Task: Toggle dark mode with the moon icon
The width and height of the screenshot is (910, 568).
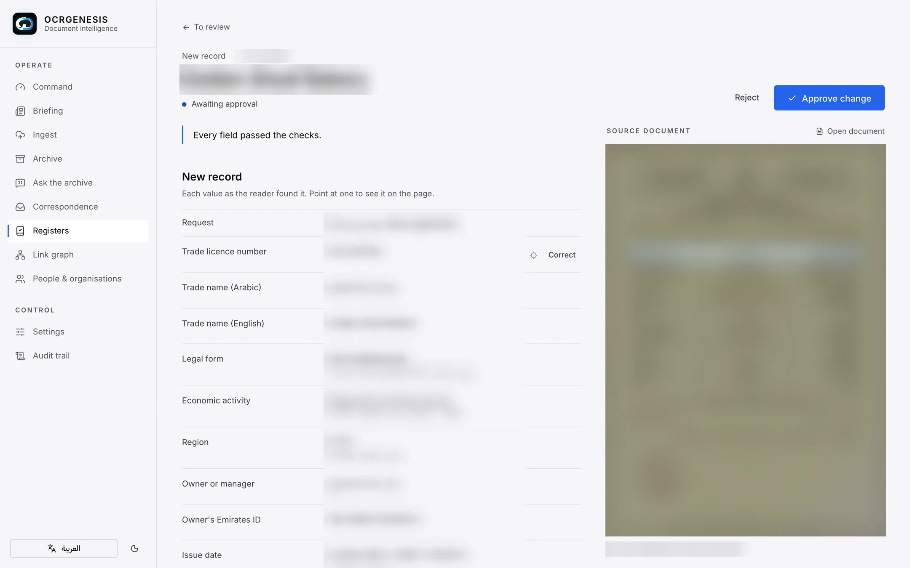Action: pyautogui.click(x=135, y=548)
